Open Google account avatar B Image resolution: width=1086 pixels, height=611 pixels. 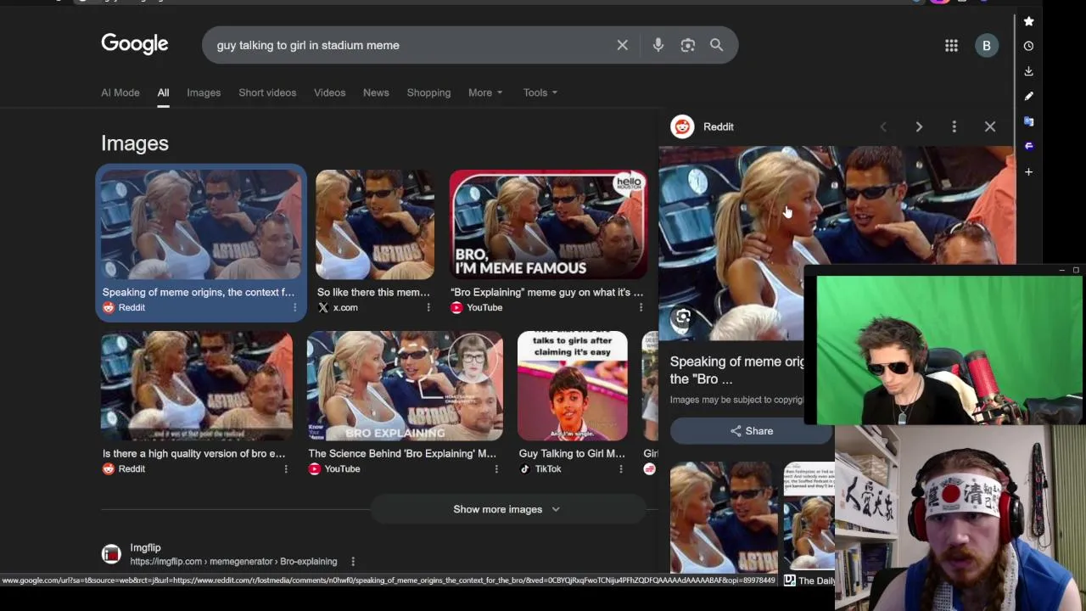click(986, 46)
